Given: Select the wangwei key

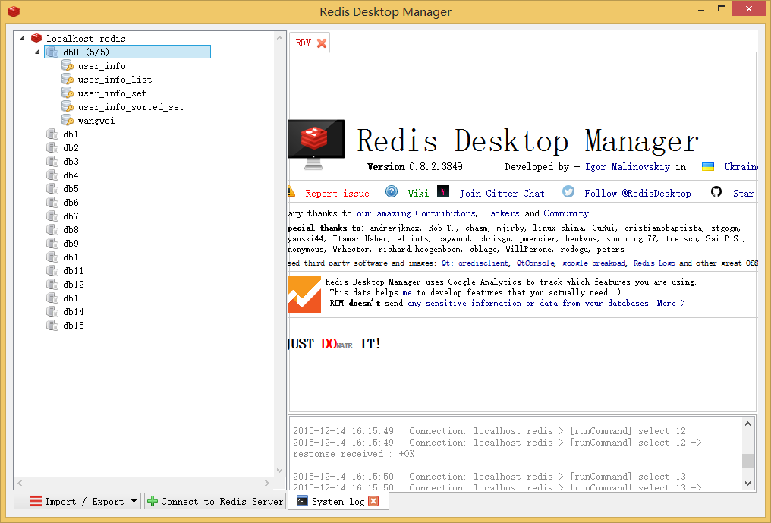Looking at the screenshot, I should [x=96, y=121].
